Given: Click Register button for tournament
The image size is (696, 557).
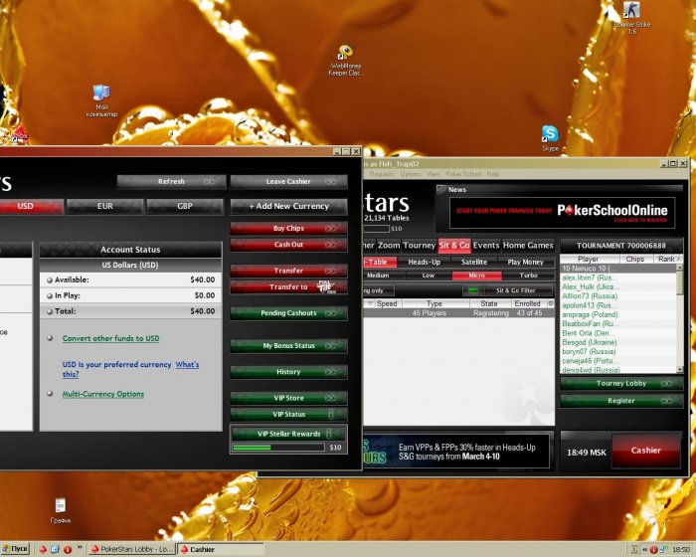Looking at the screenshot, I should 621,401.
